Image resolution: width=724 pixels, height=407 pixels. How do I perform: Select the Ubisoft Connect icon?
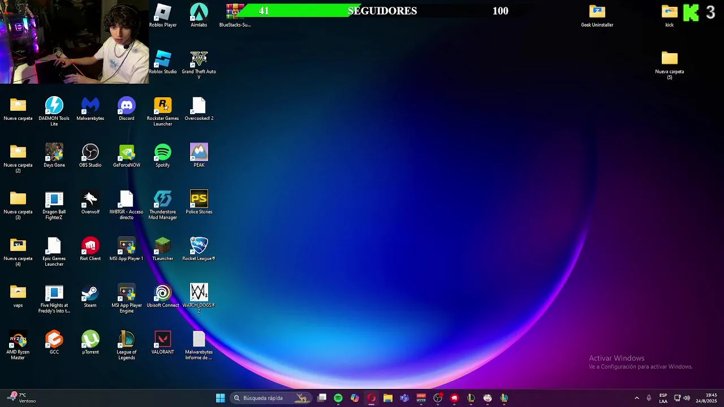coord(163,297)
